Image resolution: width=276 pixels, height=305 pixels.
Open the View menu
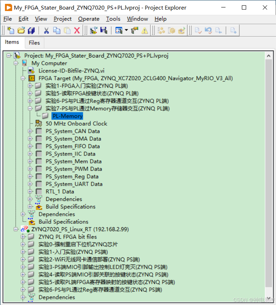41,19
